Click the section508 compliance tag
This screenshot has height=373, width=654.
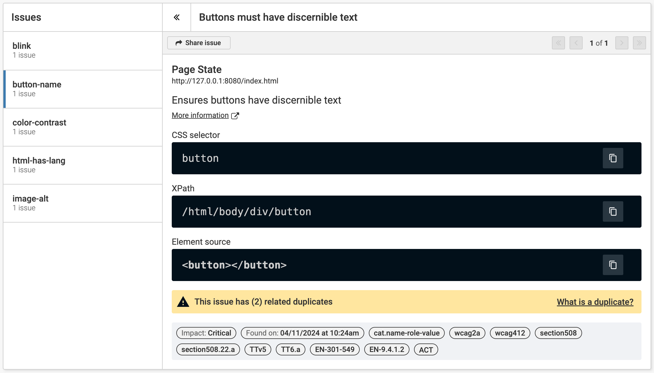[x=559, y=333]
